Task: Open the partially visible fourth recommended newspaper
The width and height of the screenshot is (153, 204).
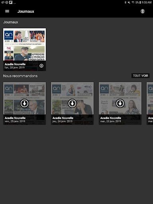Action: click(150, 103)
